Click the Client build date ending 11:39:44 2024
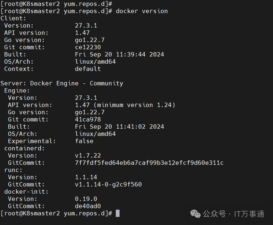 [x=119, y=55]
